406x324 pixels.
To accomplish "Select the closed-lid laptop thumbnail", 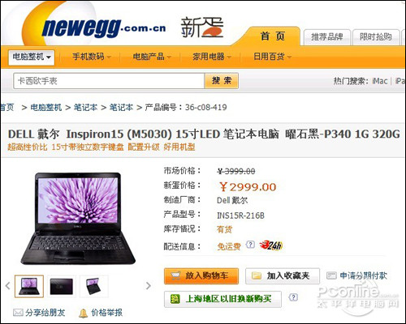I will [62, 286].
